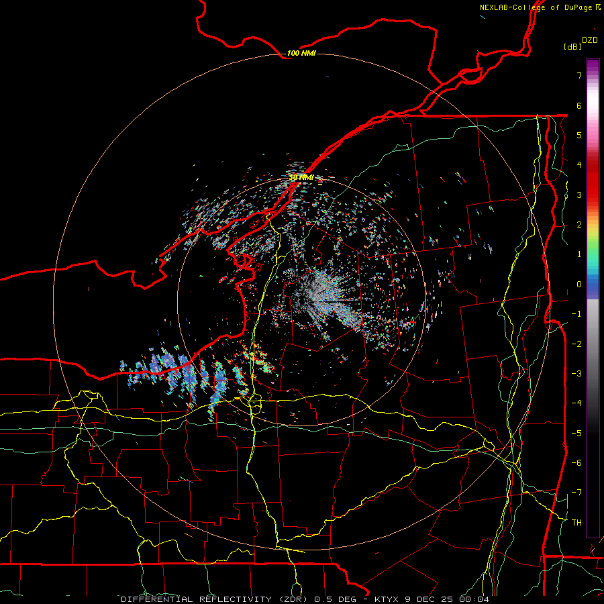Click the -3 value on the color scale

click(x=576, y=374)
